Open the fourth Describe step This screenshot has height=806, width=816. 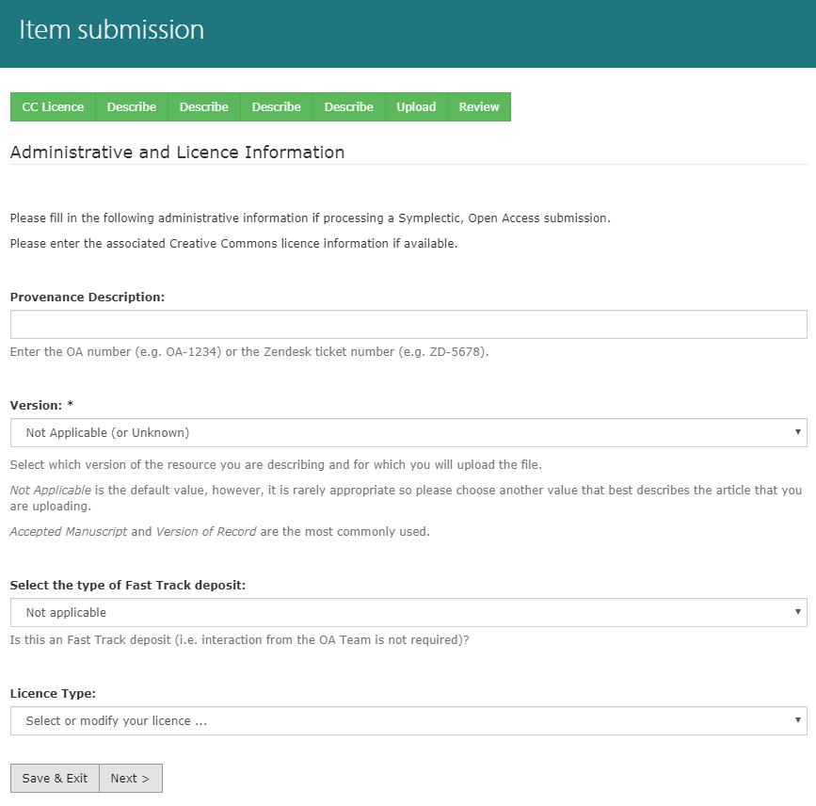pyautogui.click(x=349, y=107)
